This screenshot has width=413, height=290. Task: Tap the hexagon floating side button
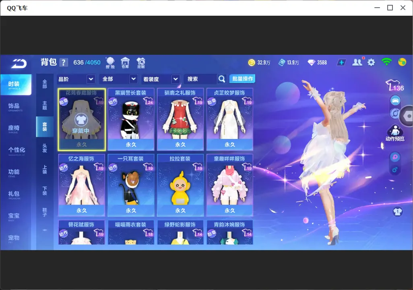407,116
